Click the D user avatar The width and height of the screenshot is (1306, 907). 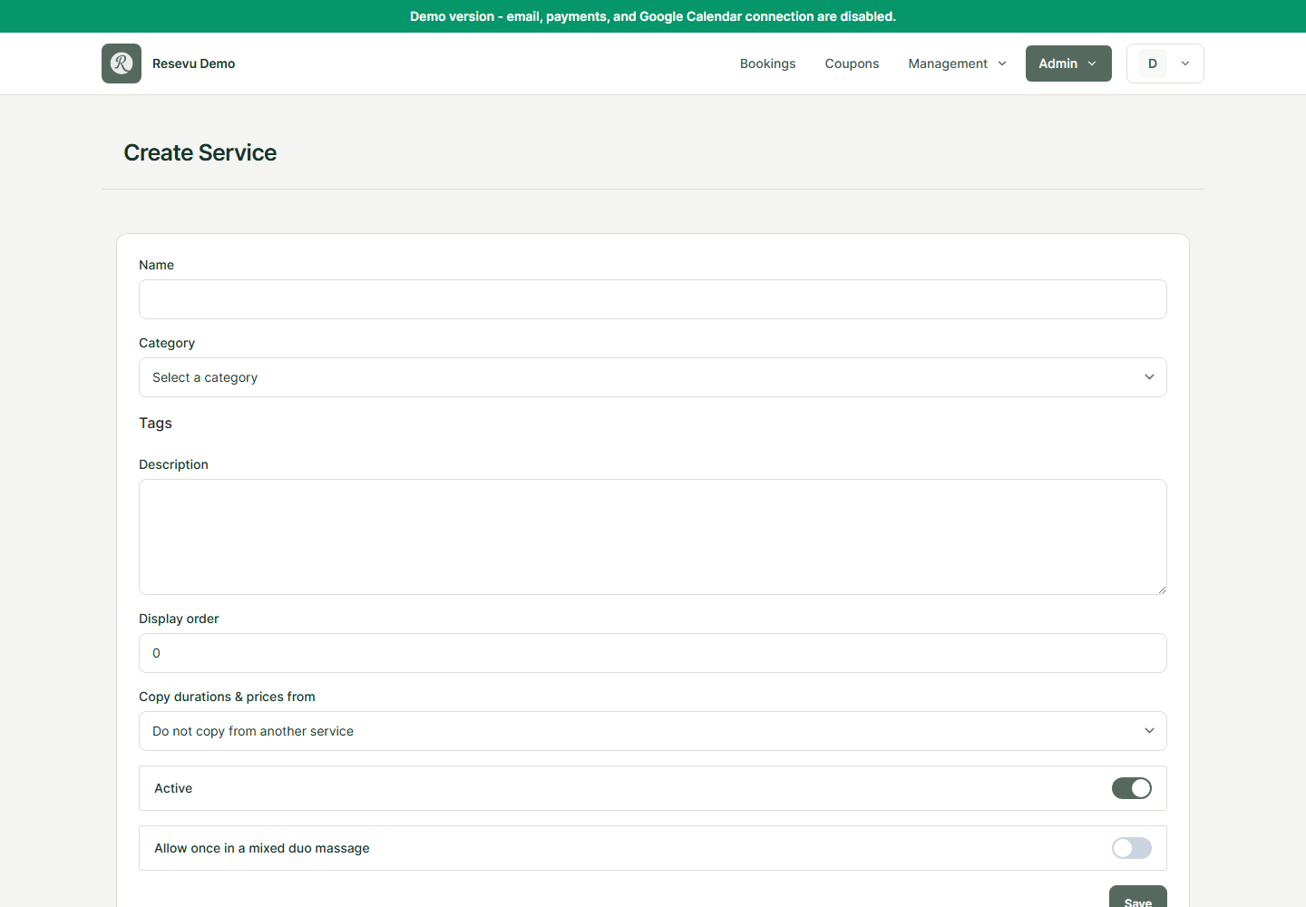(x=1153, y=63)
